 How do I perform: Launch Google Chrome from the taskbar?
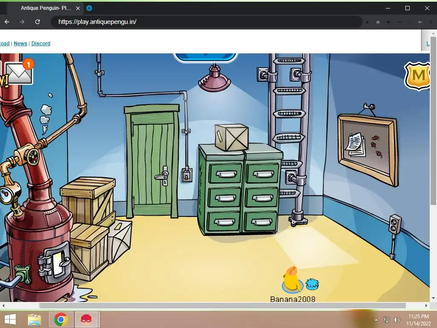[x=61, y=319]
